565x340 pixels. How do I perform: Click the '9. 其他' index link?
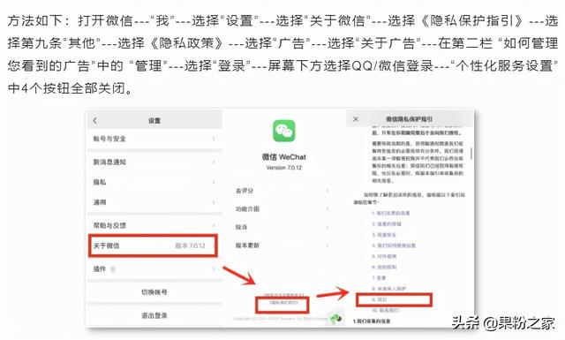click(379, 299)
